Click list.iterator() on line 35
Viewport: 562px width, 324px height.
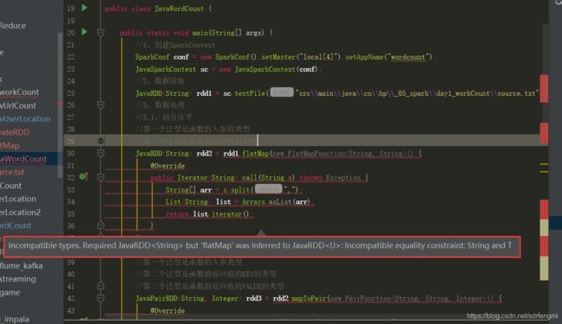pos(220,214)
